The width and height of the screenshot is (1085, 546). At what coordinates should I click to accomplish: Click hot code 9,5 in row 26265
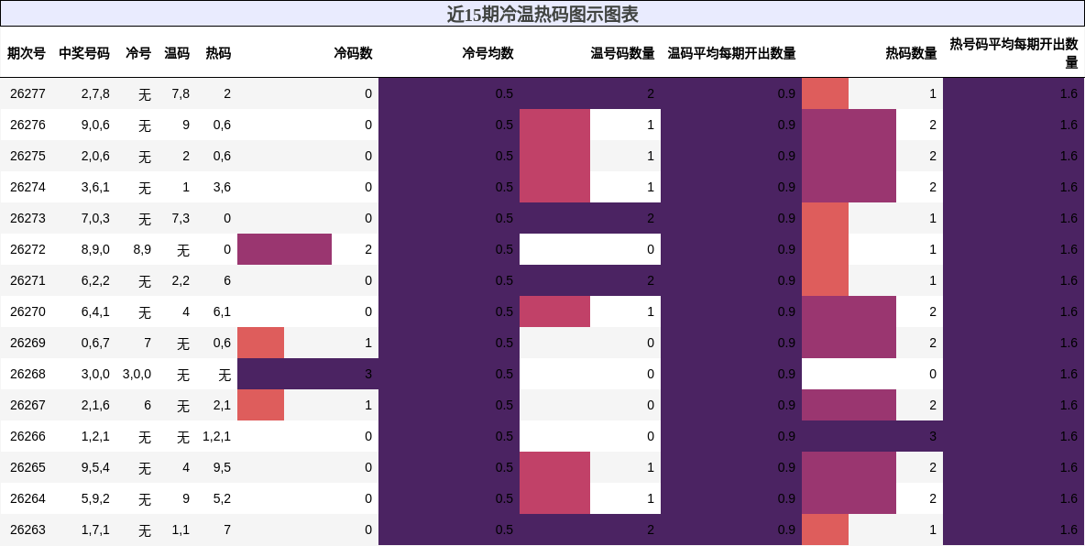point(222,467)
